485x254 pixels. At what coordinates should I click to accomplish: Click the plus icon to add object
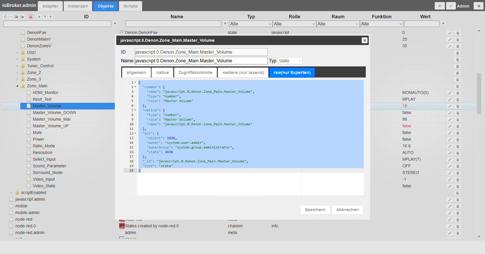[x=39, y=17]
